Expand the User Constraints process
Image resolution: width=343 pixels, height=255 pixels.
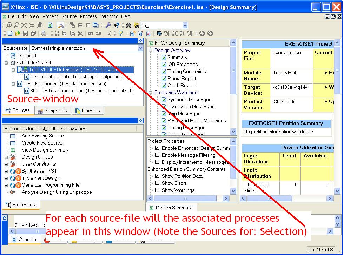[x=6, y=164]
